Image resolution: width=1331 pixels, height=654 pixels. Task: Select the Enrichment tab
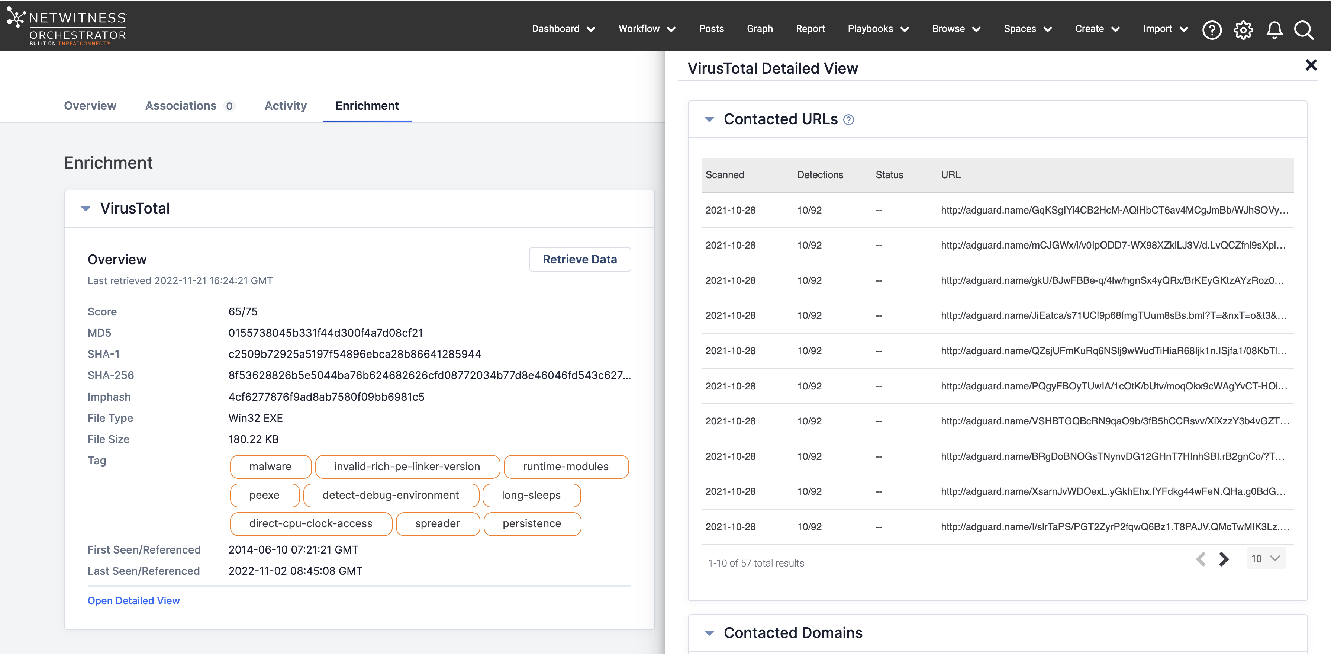367,106
